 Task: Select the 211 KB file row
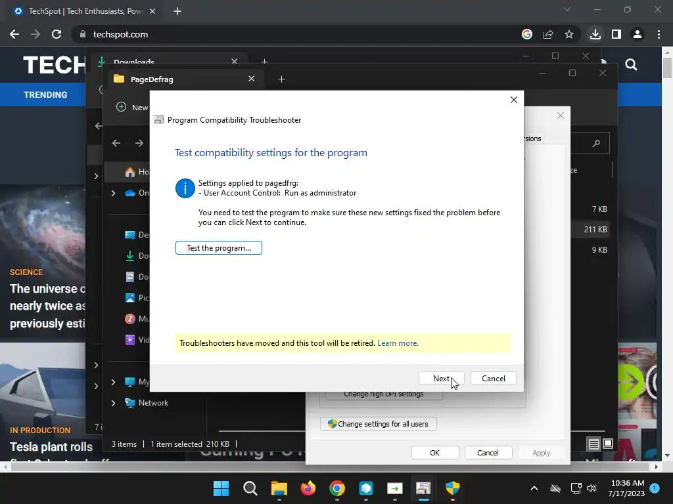pyautogui.click(x=590, y=229)
